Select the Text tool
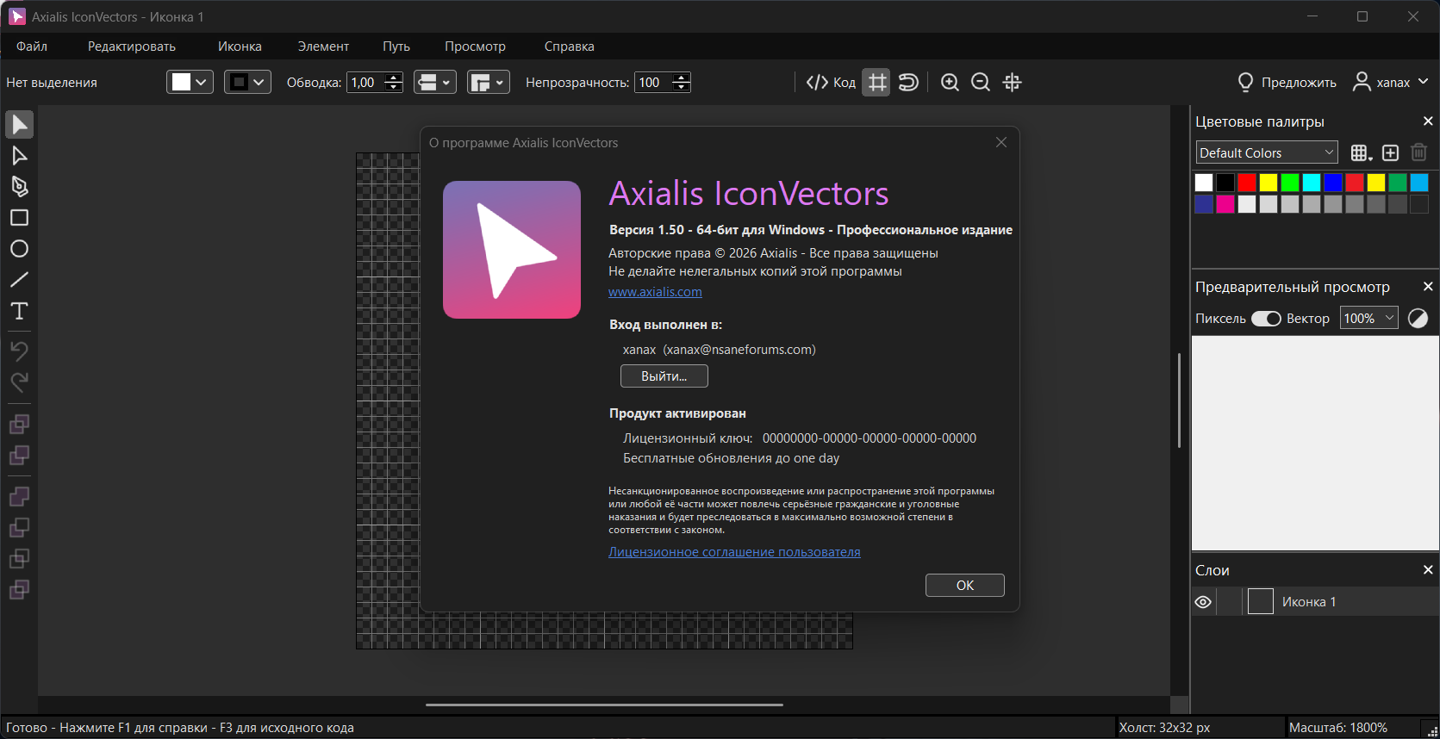This screenshot has width=1440, height=739. (19, 311)
